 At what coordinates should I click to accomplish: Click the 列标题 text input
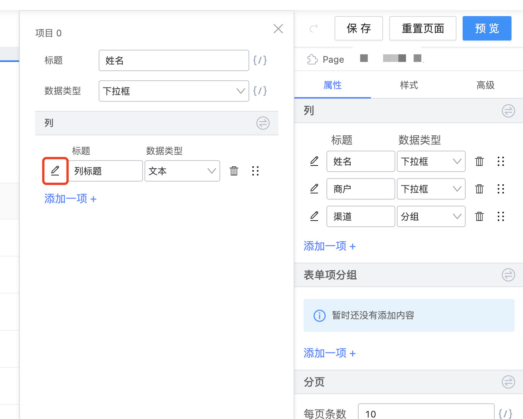[105, 171]
